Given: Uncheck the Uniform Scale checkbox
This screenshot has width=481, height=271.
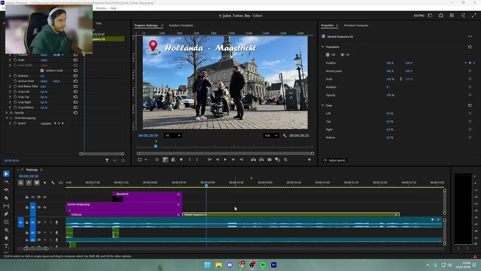Looking at the screenshot, I should click(42, 70).
